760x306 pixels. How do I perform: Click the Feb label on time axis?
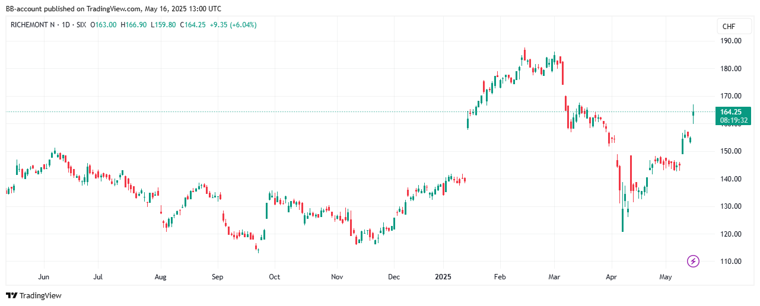coord(500,277)
